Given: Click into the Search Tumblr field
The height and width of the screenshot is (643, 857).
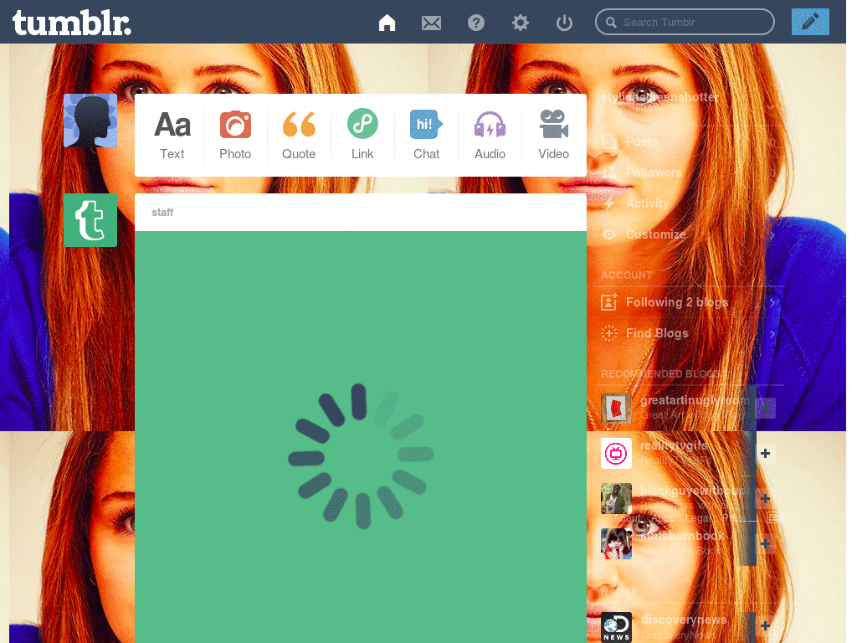Looking at the screenshot, I should pyautogui.click(x=685, y=22).
